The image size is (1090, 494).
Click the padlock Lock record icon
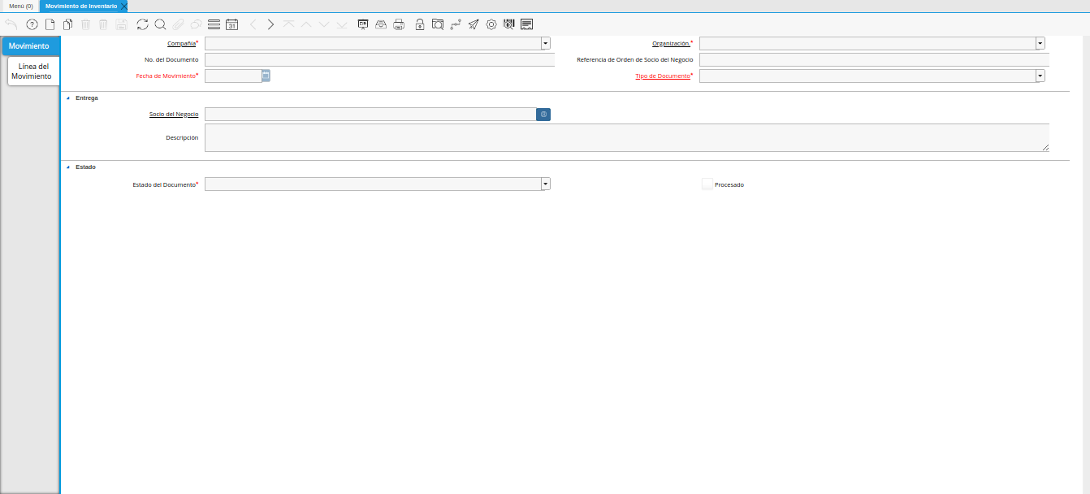pyautogui.click(x=420, y=24)
